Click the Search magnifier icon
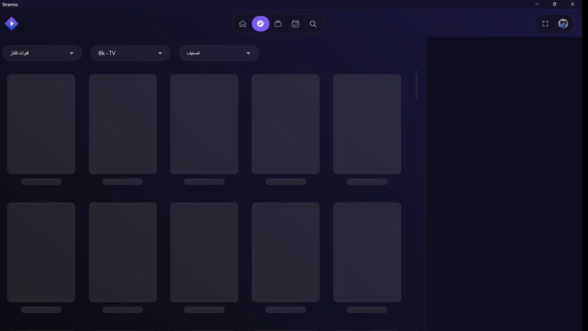This screenshot has width=588, height=331. point(313,24)
